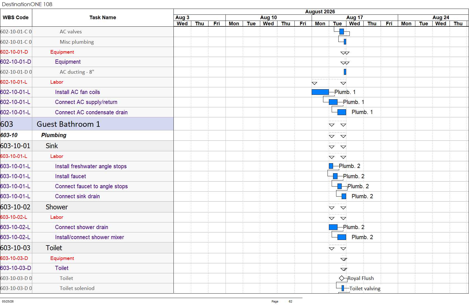
Task: Select the Aug 17 week header
Action: point(355,18)
